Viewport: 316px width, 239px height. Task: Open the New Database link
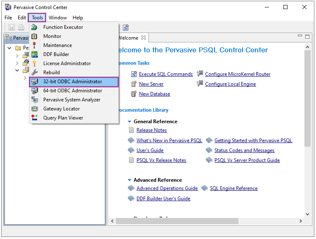coord(154,94)
